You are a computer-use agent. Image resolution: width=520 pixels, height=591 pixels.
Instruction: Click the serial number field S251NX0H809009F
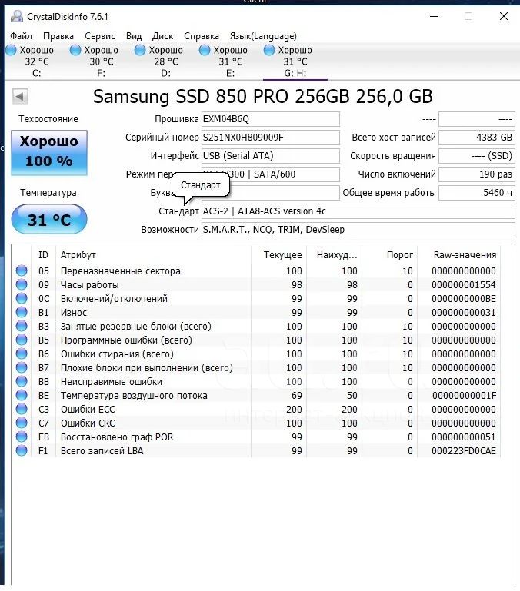[271, 138]
